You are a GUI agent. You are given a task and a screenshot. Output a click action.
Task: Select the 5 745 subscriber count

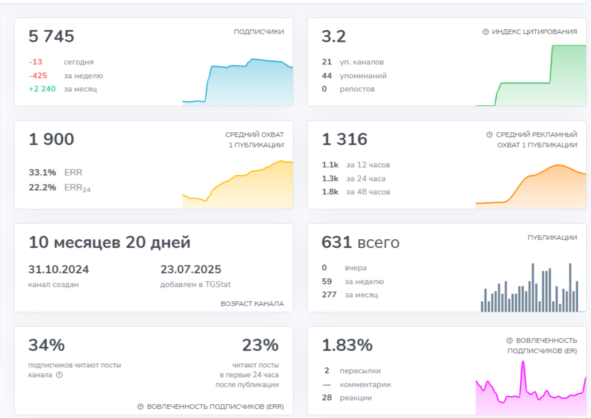(52, 37)
